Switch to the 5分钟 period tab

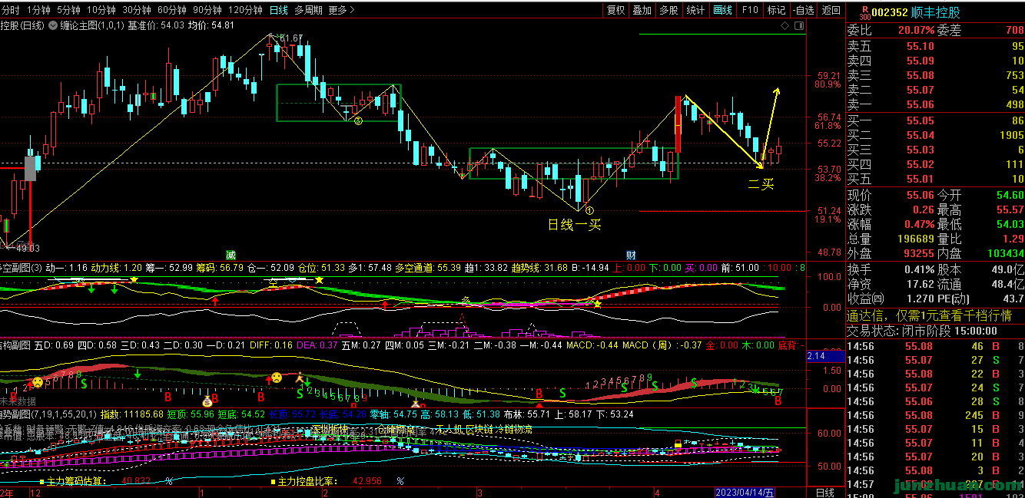(x=68, y=10)
